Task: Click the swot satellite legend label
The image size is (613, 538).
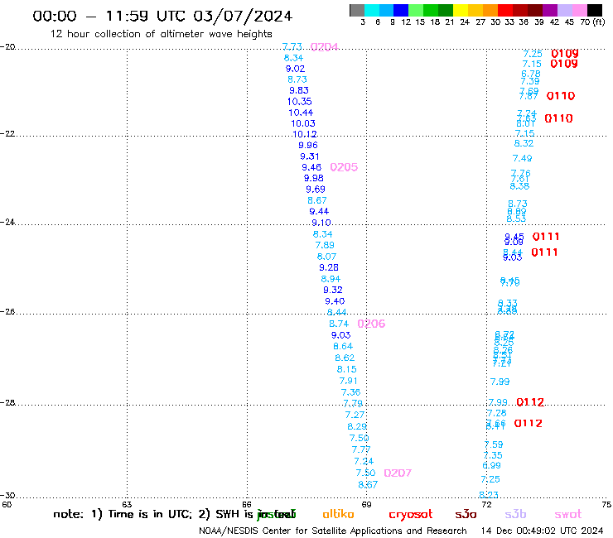Action: pyautogui.click(x=568, y=515)
